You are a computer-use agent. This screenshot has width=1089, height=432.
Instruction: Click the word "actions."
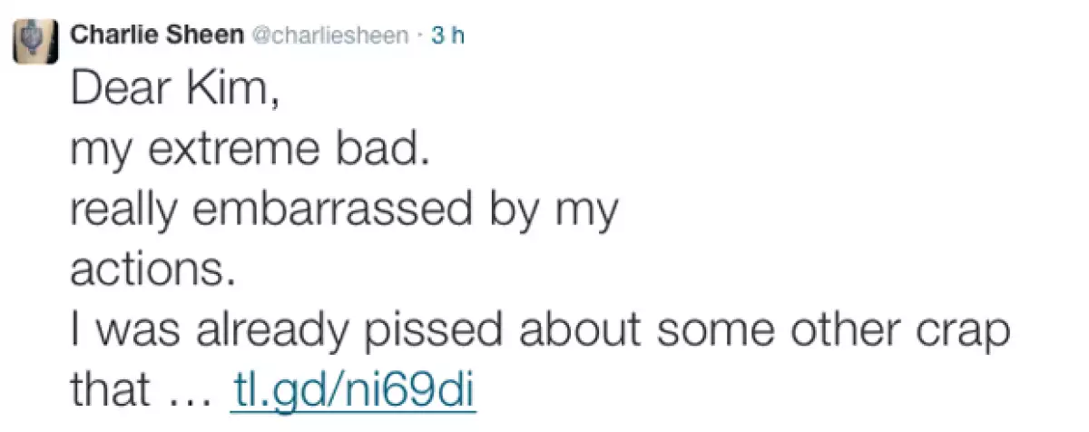tap(152, 270)
